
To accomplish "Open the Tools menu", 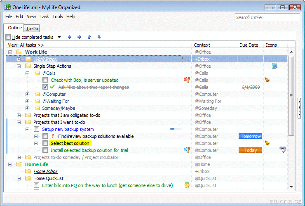I will pyautogui.click(x=58, y=17).
